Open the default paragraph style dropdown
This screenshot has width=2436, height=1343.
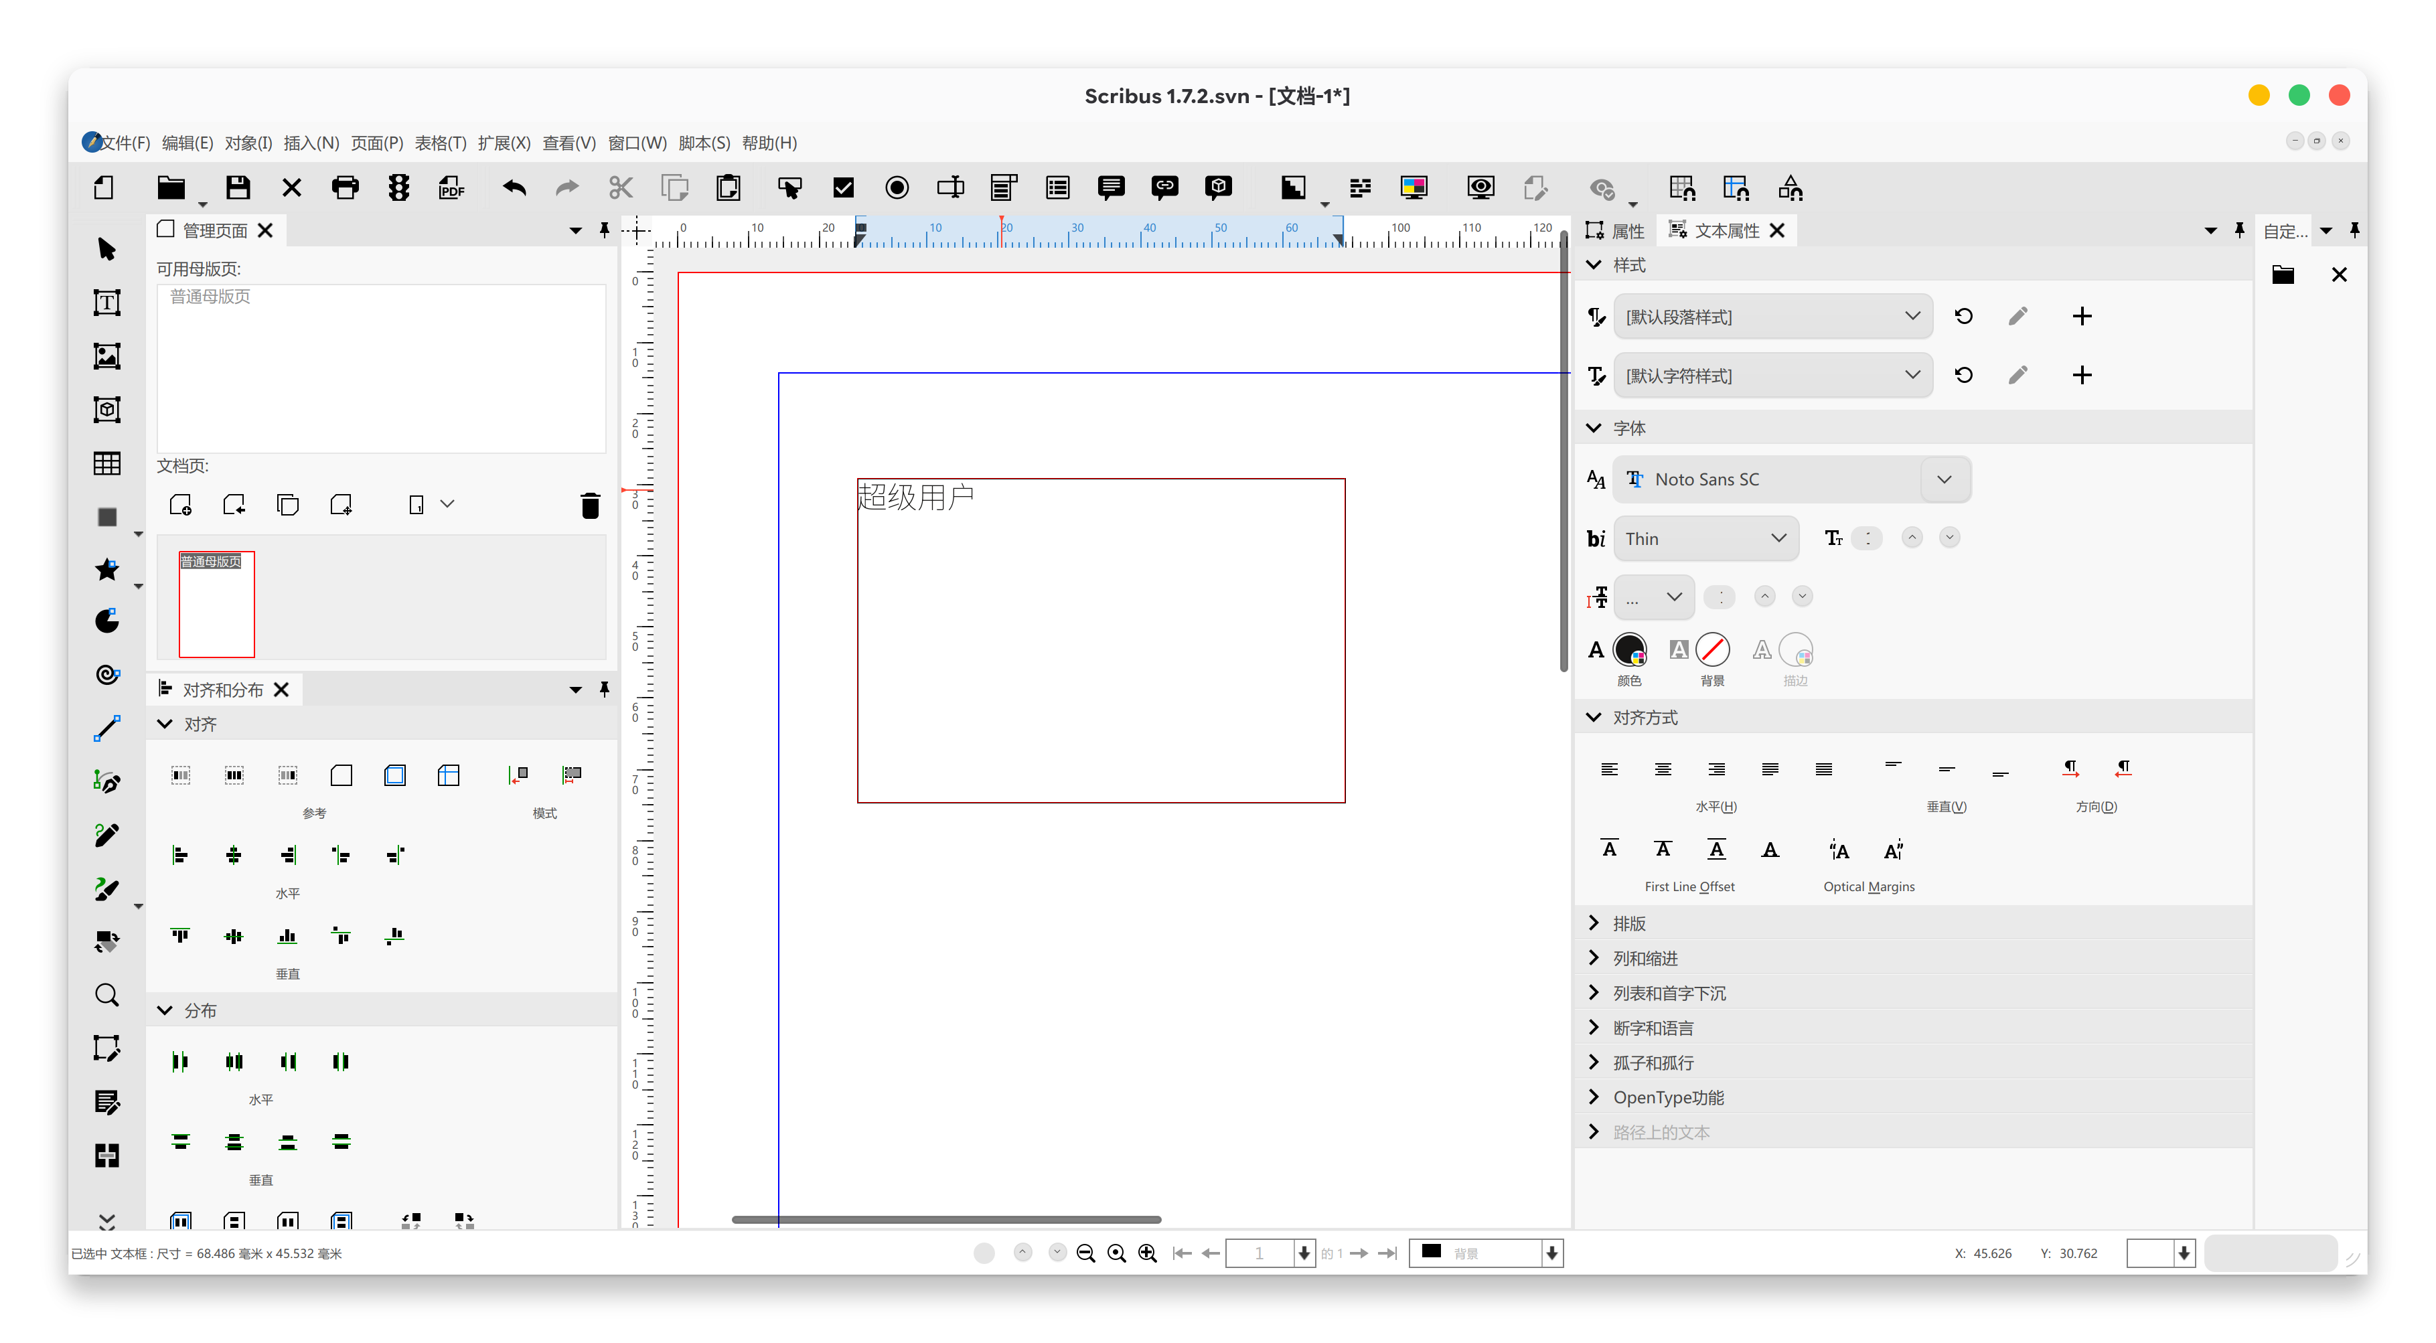coord(1772,316)
